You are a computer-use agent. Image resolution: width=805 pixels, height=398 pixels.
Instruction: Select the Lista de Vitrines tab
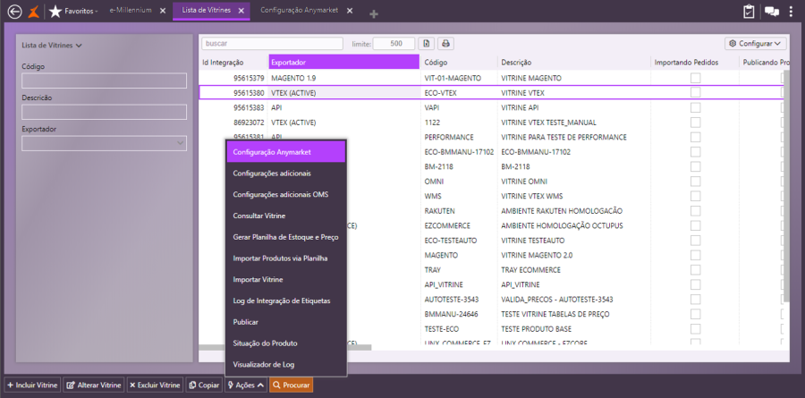pyautogui.click(x=207, y=10)
